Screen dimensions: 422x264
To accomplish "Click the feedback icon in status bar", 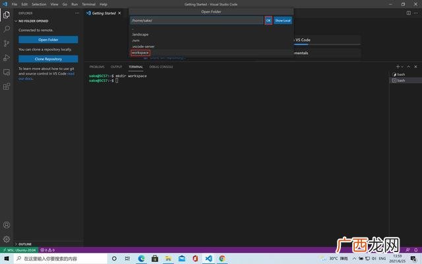I will pos(407,250).
